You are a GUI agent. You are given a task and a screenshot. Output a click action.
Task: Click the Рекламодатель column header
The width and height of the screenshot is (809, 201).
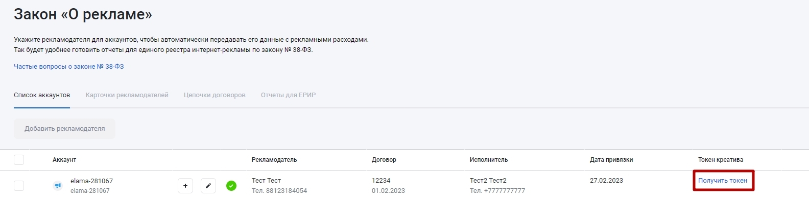pyautogui.click(x=274, y=160)
